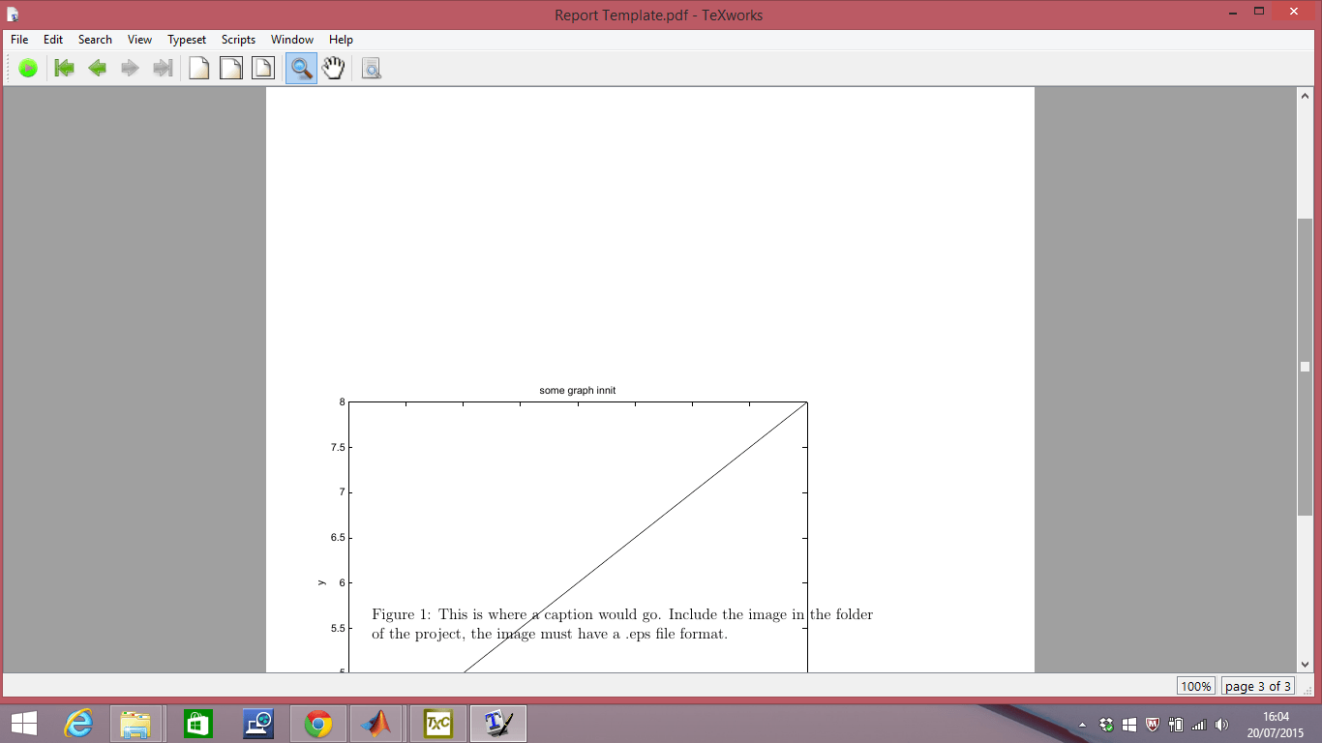Open the network signal icon
The height and width of the screenshot is (743, 1322).
click(1199, 725)
